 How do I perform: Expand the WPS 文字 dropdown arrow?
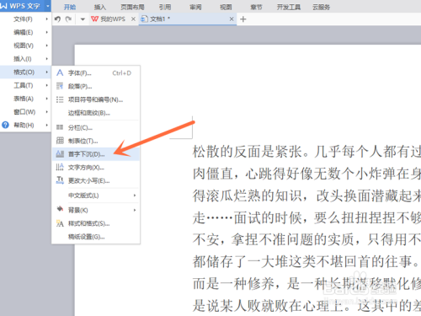point(48,6)
